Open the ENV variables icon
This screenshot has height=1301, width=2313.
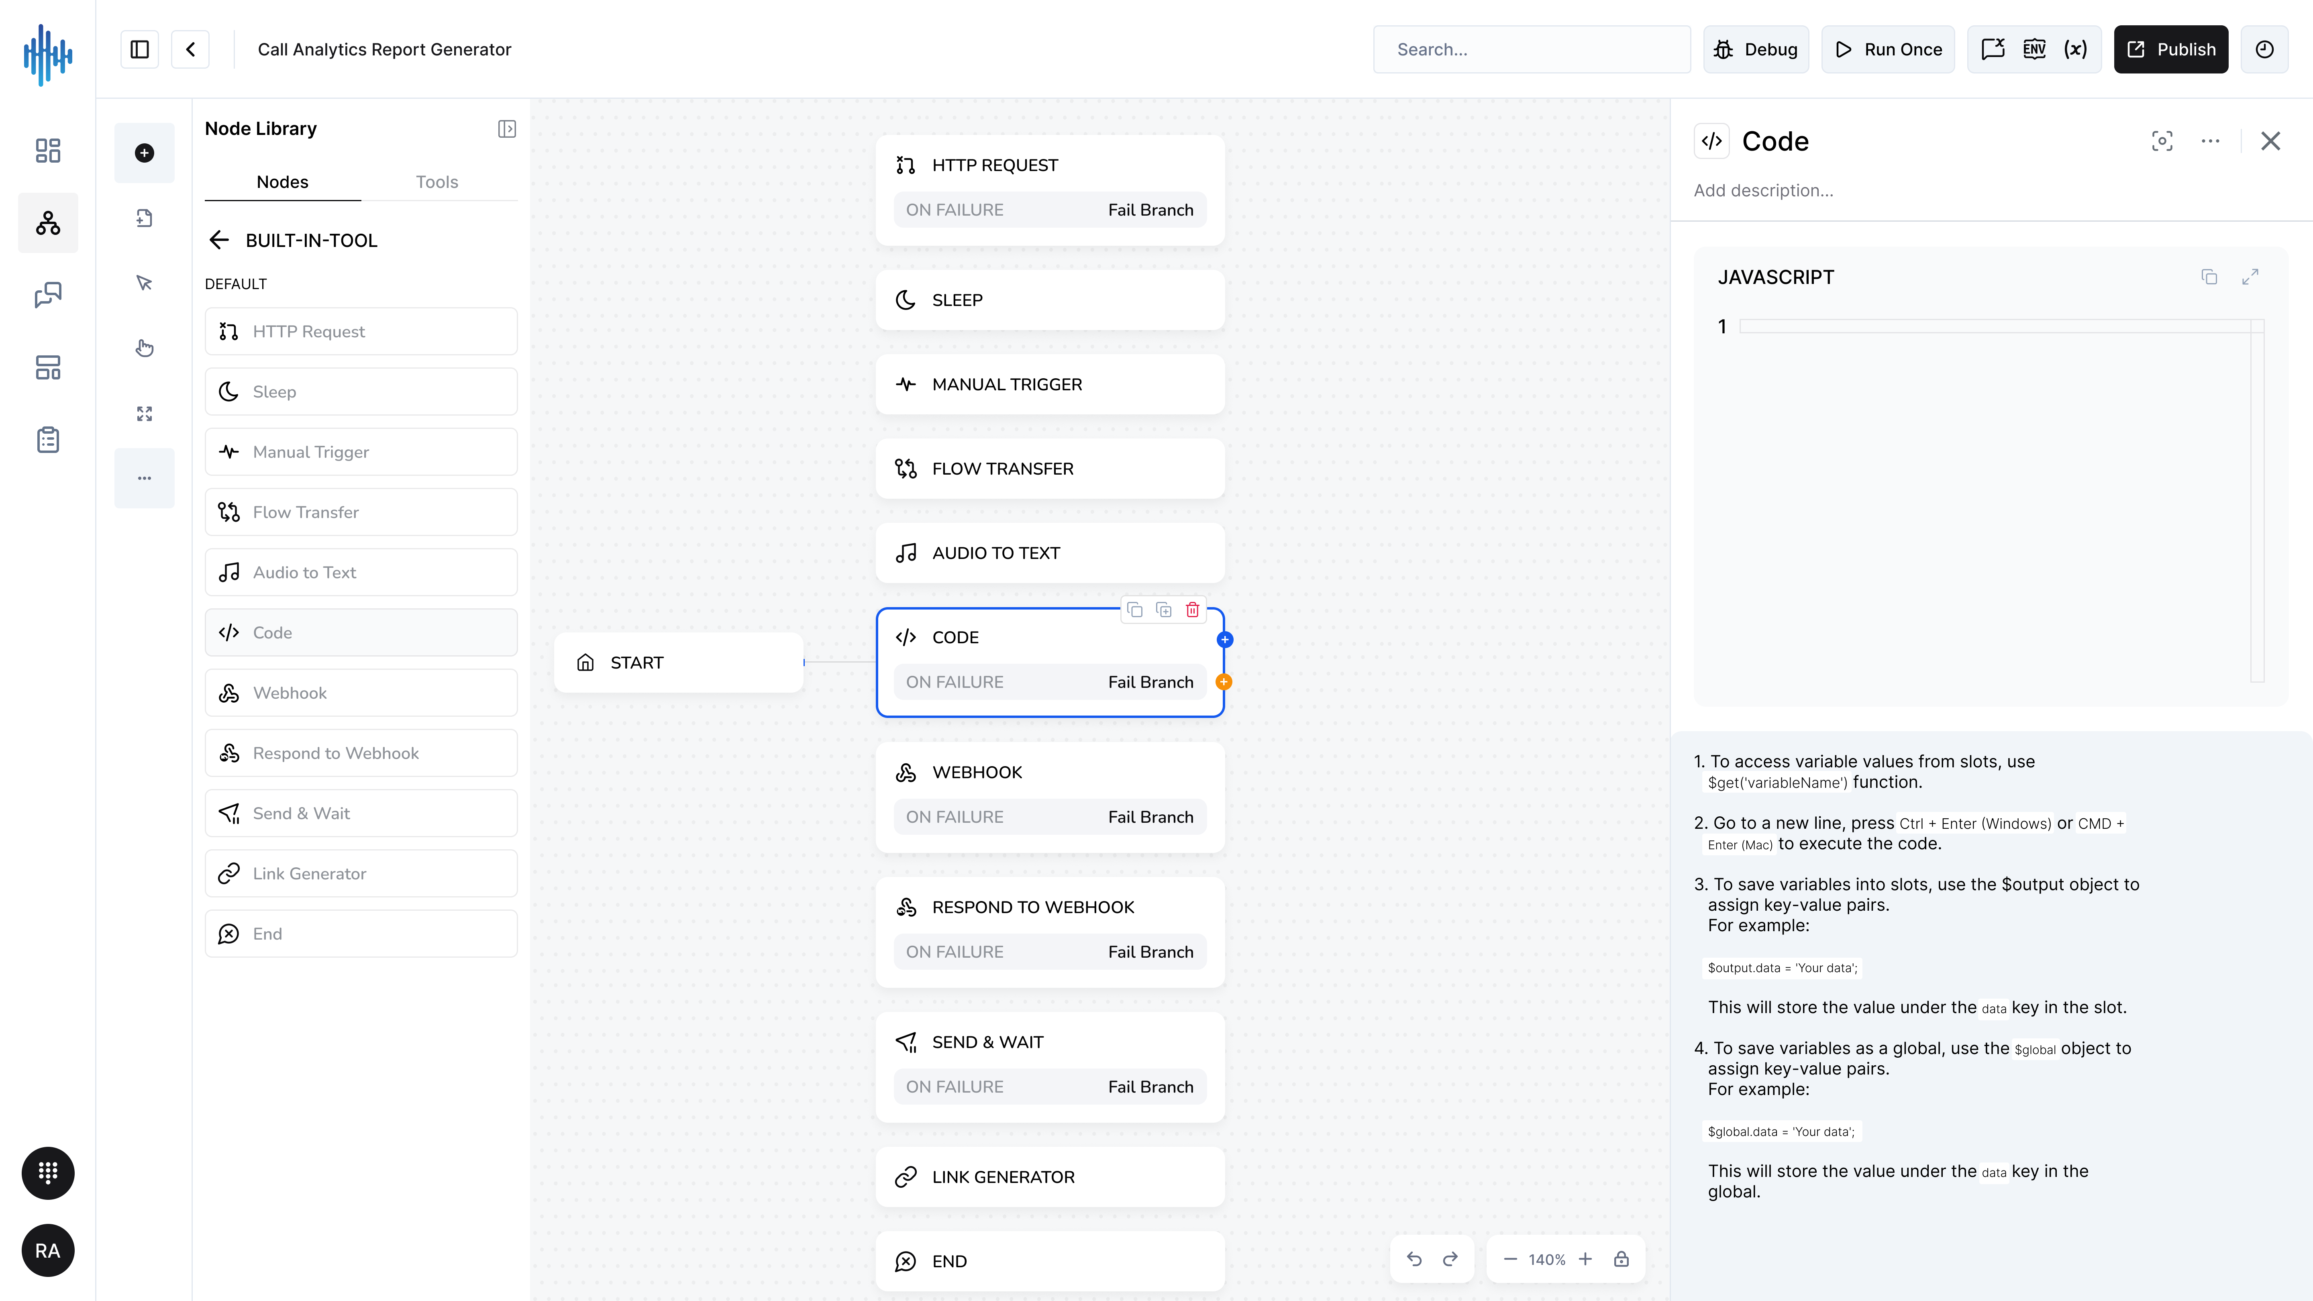tap(2035, 49)
